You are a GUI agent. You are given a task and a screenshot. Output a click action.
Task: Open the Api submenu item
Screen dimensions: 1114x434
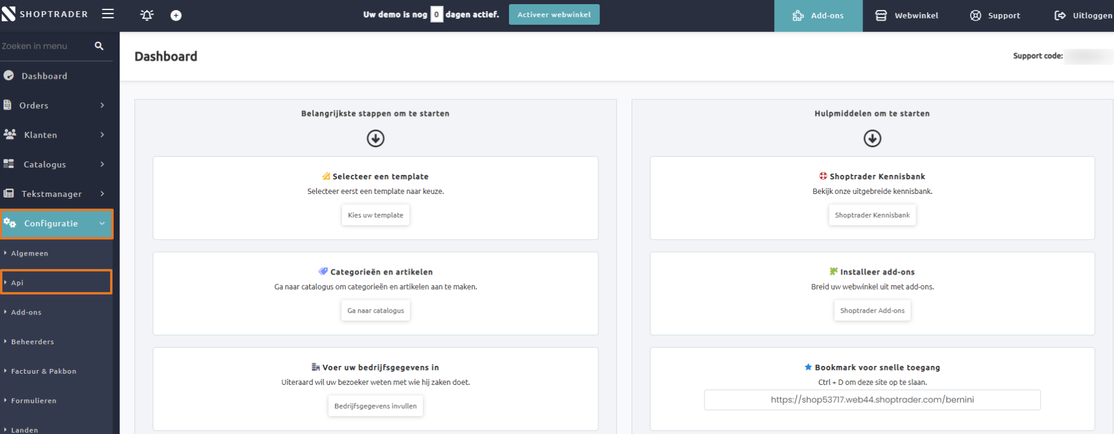56,282
